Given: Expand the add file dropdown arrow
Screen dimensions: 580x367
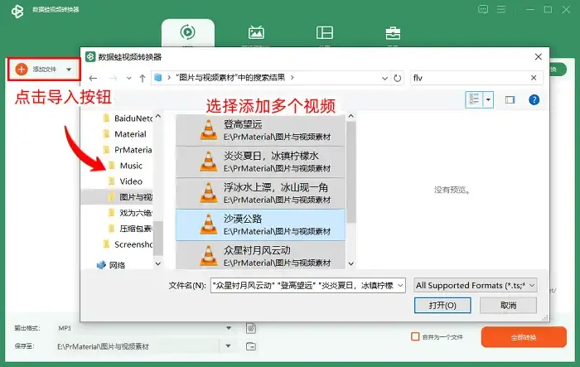Looking at the screenshot, I should (x=69, y=70).
